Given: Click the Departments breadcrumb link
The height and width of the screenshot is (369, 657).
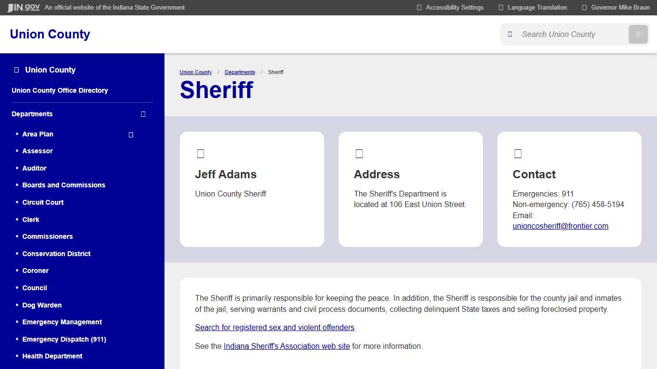Looking at the screenshot, I should [x=240, y=72].
